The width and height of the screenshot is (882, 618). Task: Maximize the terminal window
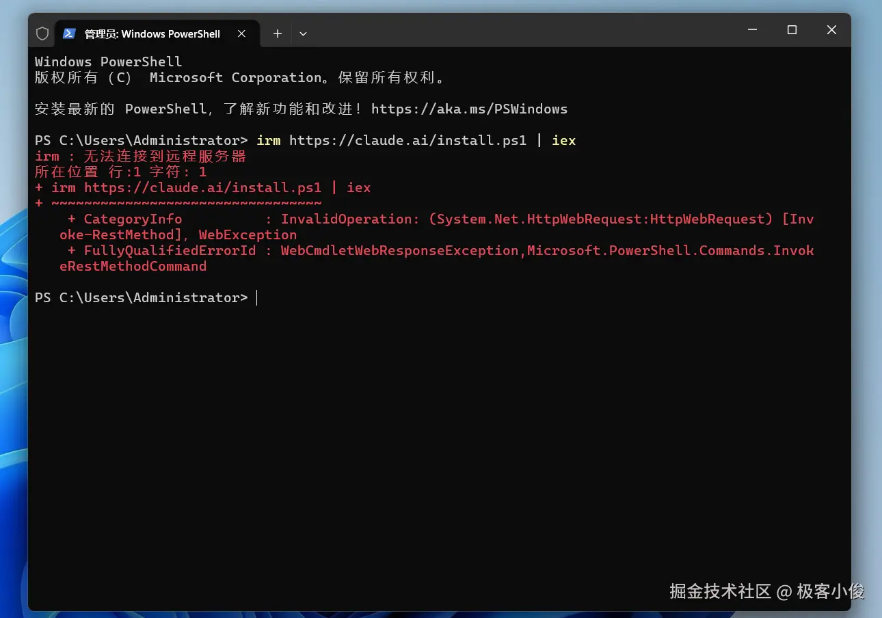click(x=792, y=30)
